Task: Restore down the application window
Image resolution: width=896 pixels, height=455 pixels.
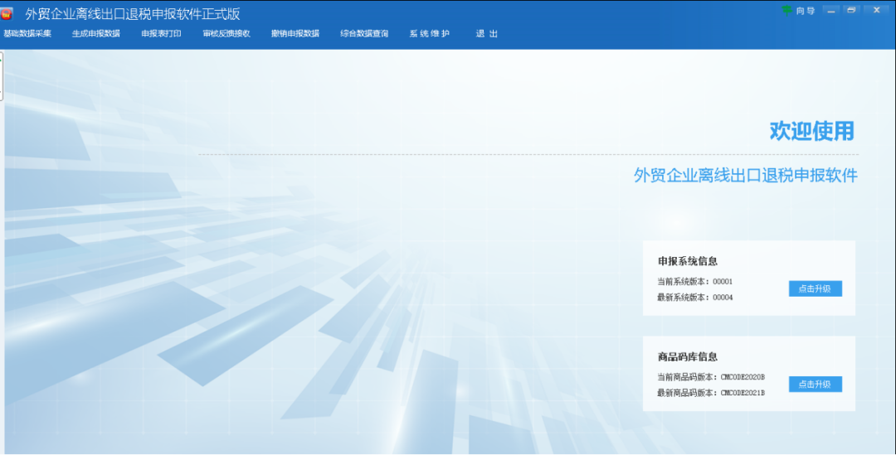Action: tap(851, 10)
